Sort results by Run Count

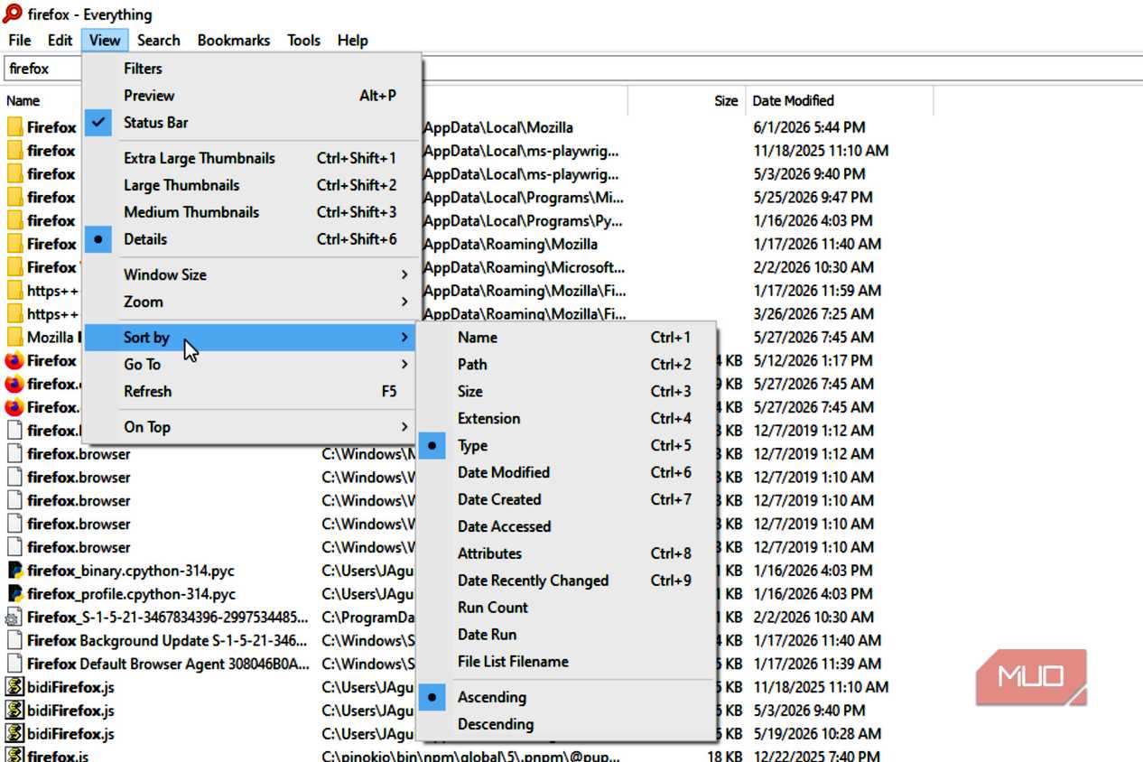[x=566, y=608]
